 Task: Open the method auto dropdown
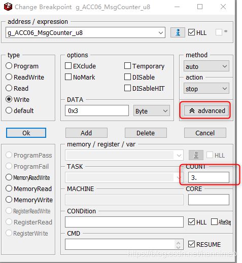point(206,66)
